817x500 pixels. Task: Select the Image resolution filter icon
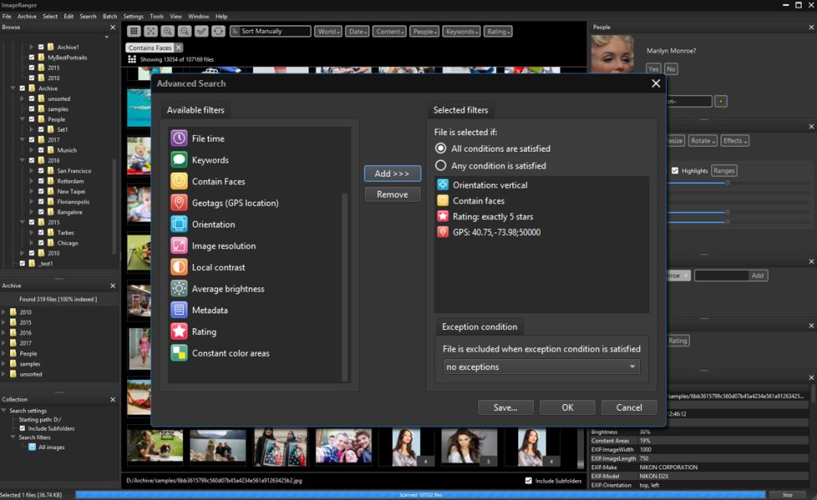click(179, 246)
